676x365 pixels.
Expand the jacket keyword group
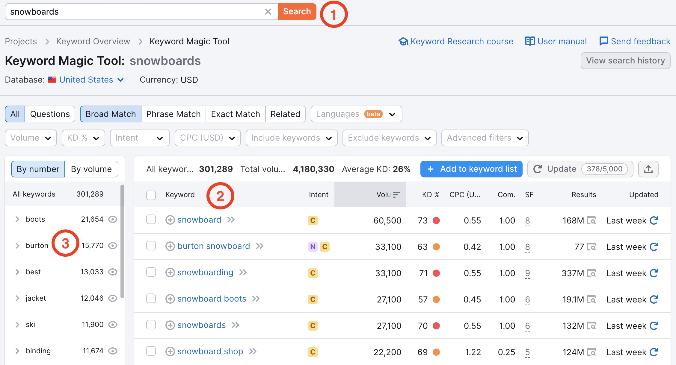point(17,298)
